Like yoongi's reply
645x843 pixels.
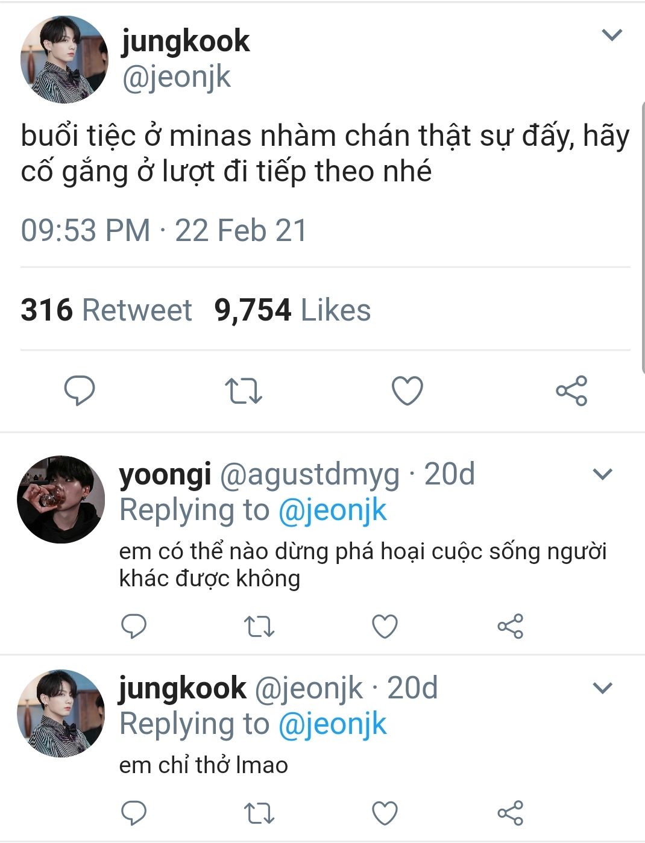click(385, 627)
